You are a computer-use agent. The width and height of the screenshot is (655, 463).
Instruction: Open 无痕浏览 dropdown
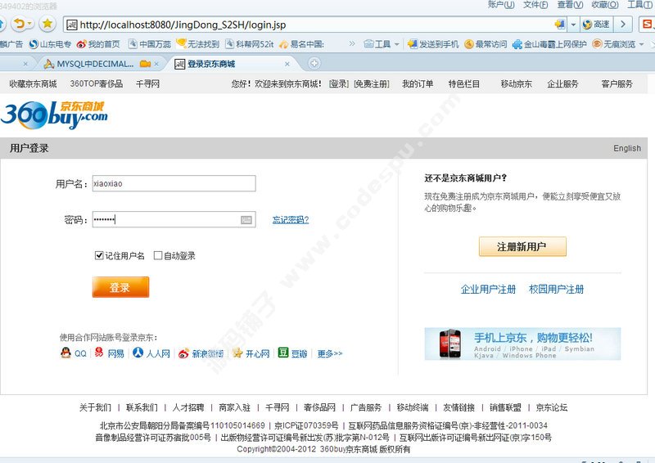(618, 44)
